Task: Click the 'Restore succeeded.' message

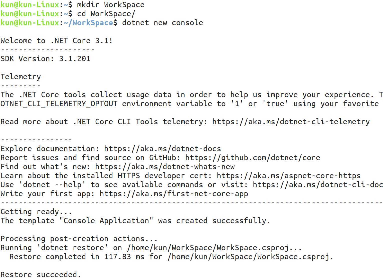Action: pyautogui.click(x=41, y=274)
